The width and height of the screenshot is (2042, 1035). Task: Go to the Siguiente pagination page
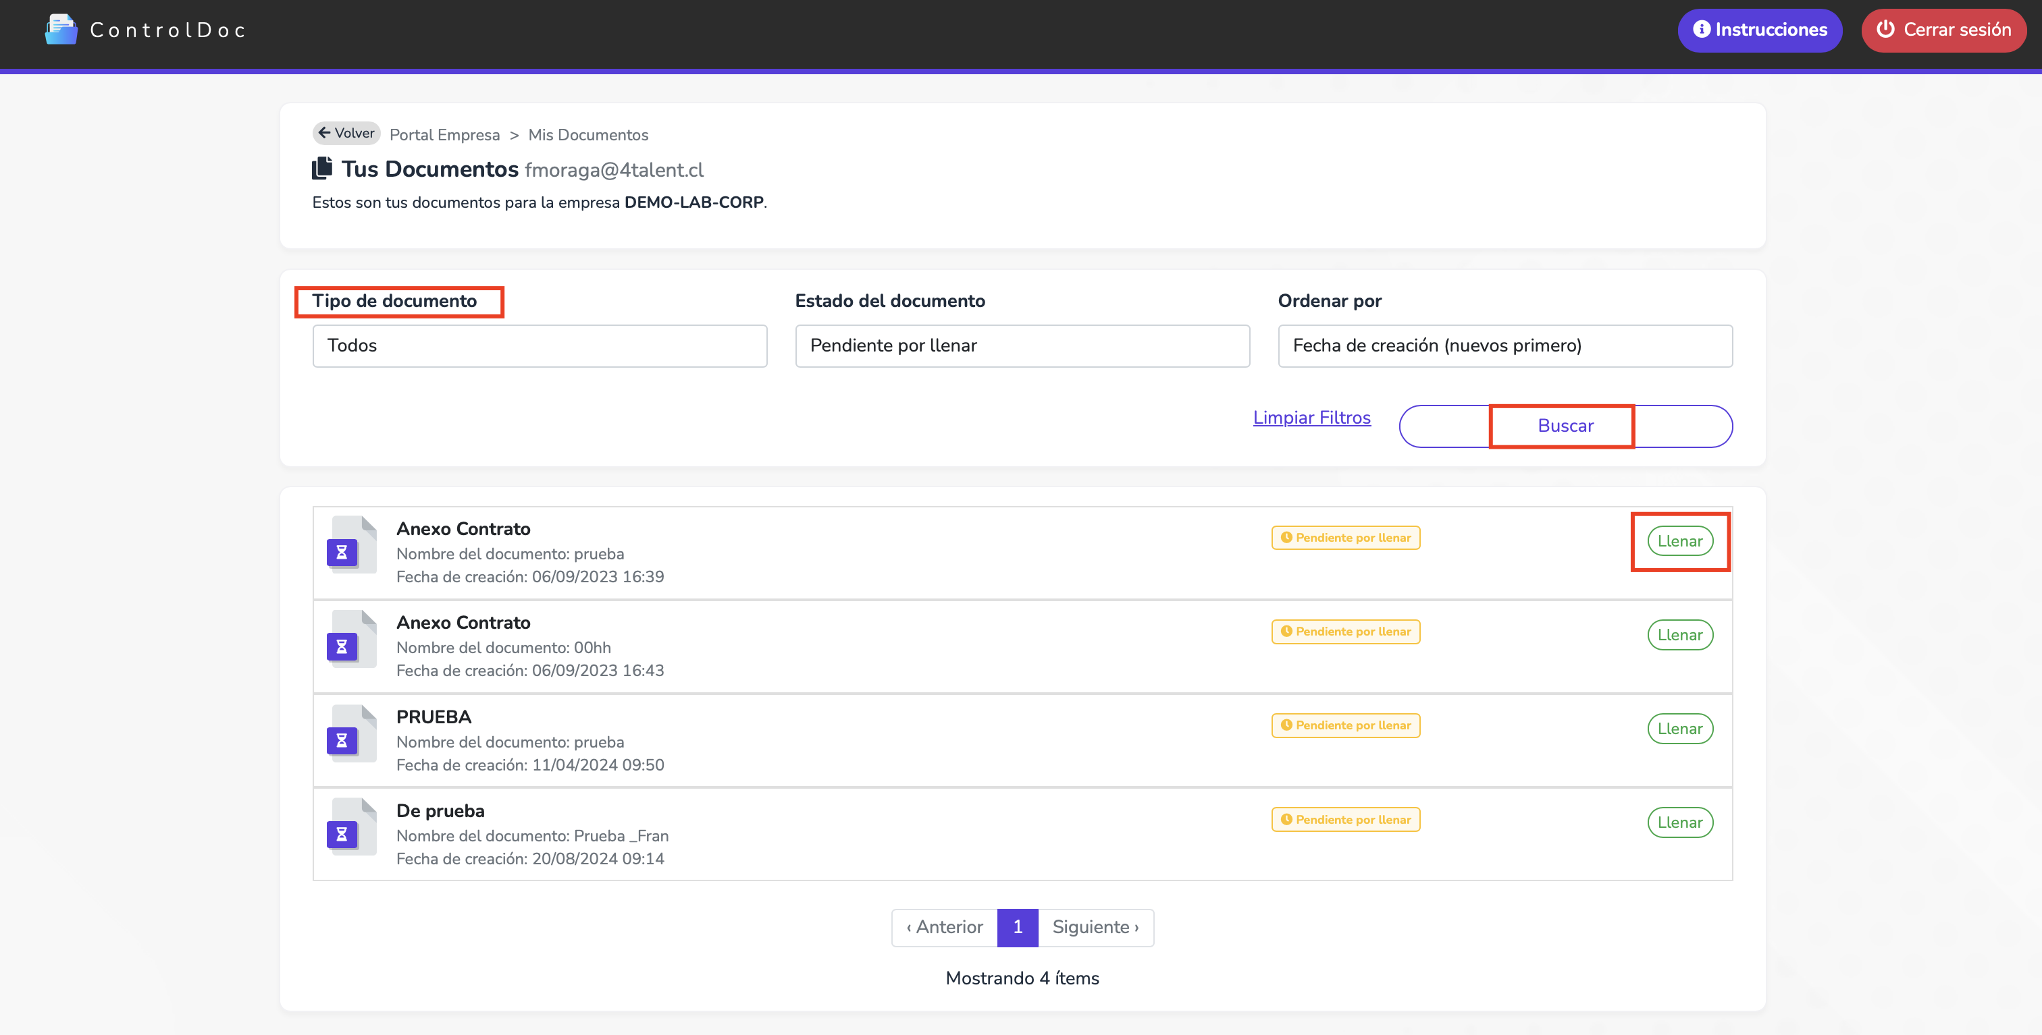click(x=1095, y=927)
